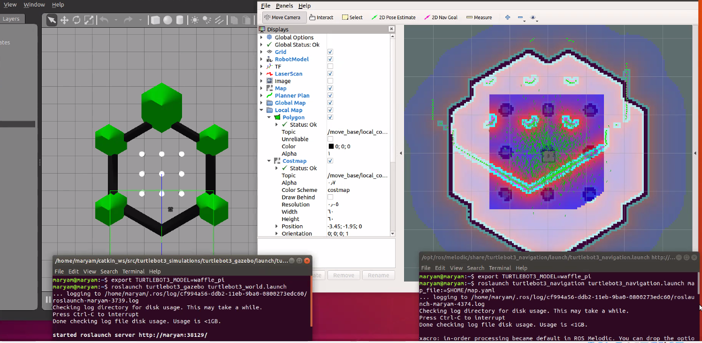Click the Measure tool button
Screen dimensions: 702x343
click(x=479, y=17)
